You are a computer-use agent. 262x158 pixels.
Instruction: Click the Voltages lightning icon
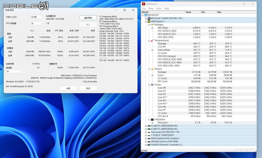pos(152,24)
